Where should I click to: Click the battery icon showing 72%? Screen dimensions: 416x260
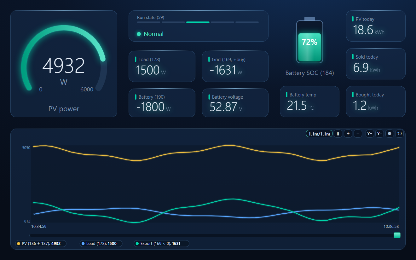309,40
